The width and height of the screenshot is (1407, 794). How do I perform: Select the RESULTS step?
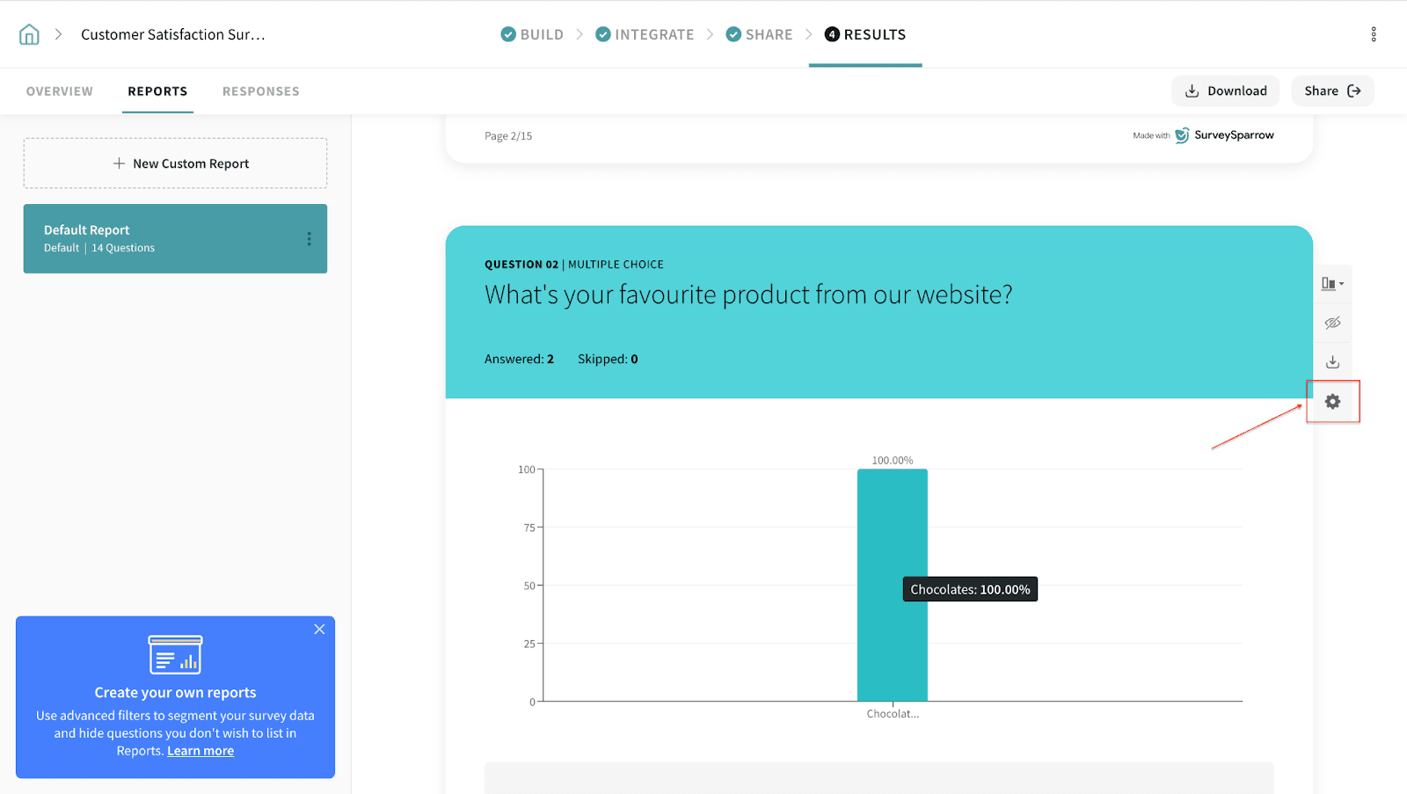865,34
